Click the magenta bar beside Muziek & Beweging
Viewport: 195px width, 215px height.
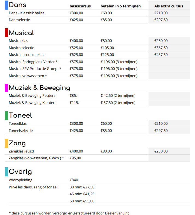pyautogui.click(x=6, y=87)
